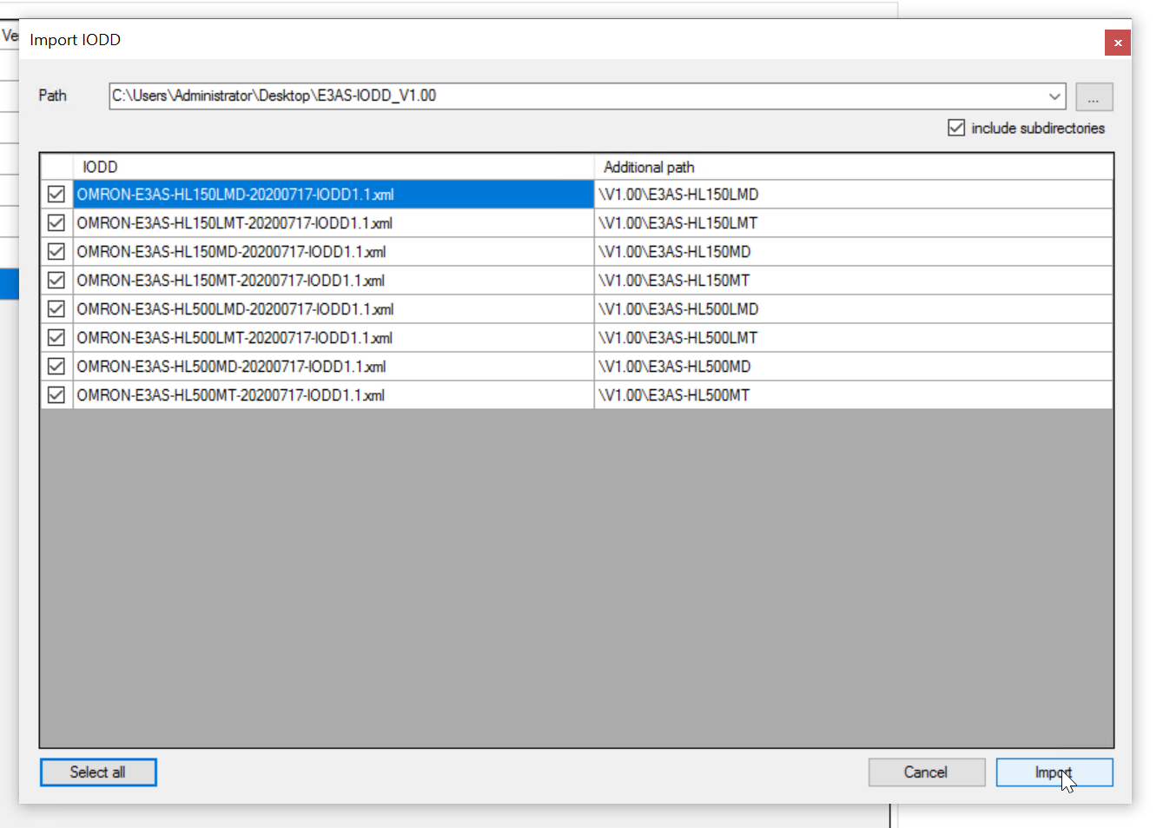
Task: Uncheck the include subdirectories checkbox
Action: click(x=956, y=128)
